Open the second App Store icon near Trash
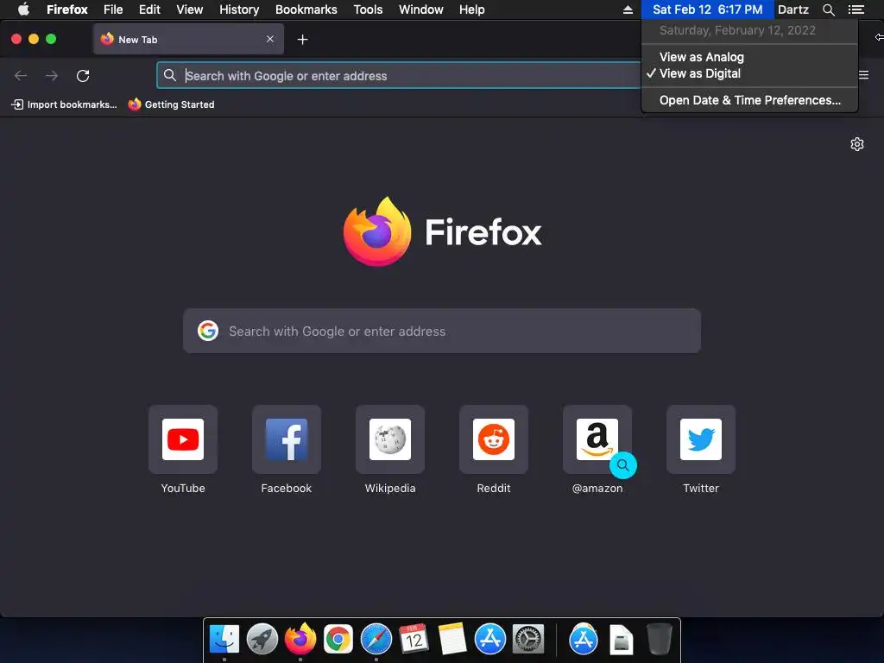The image size is (884, 663). click(584, 640)
